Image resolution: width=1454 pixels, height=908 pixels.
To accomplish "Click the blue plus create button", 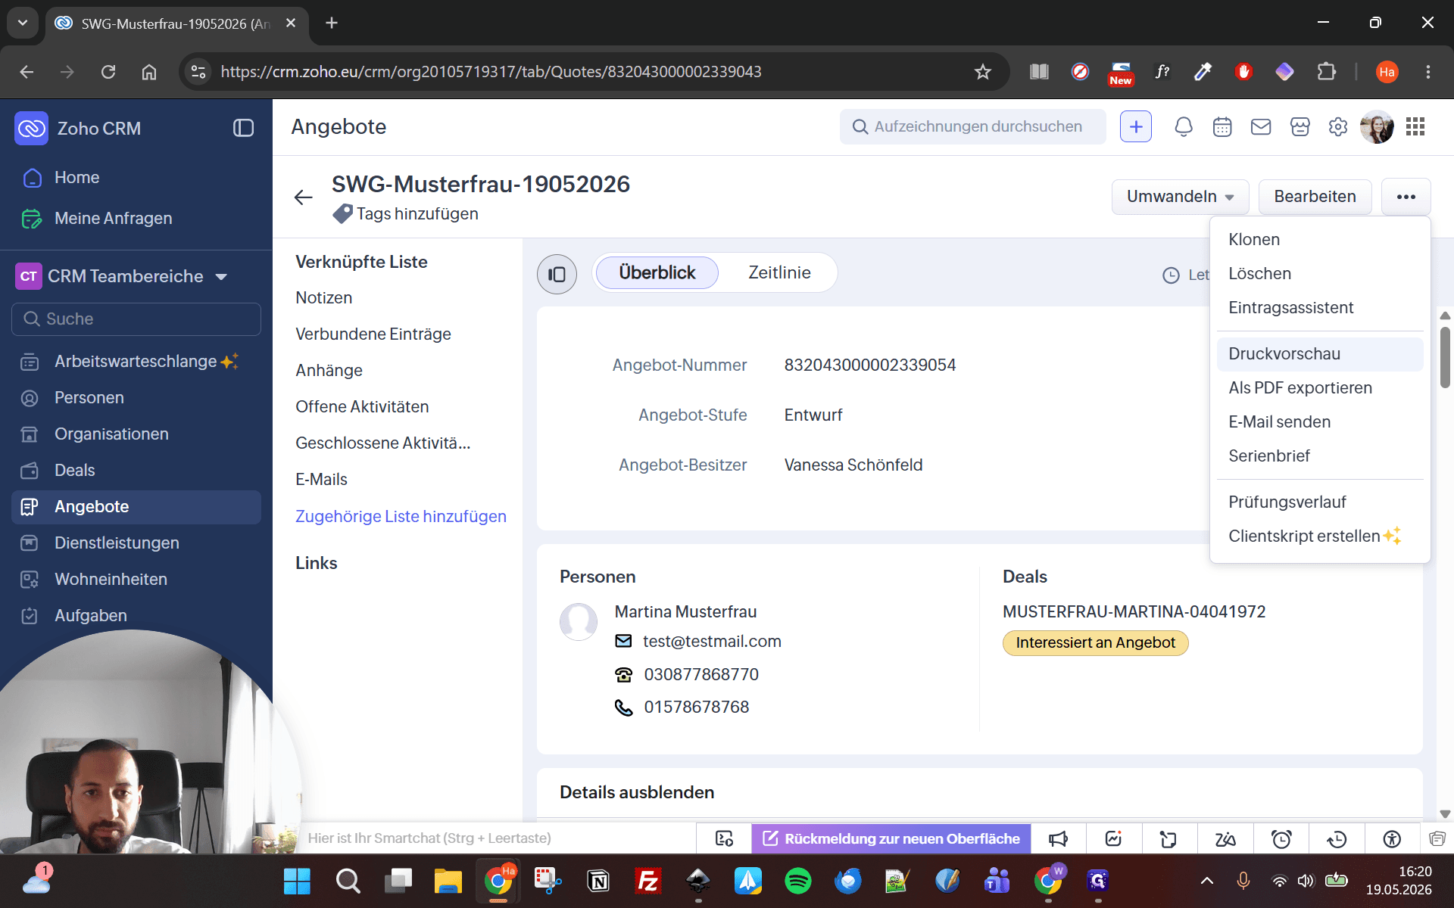I will pyautogui.click(x=1136, y=126).
